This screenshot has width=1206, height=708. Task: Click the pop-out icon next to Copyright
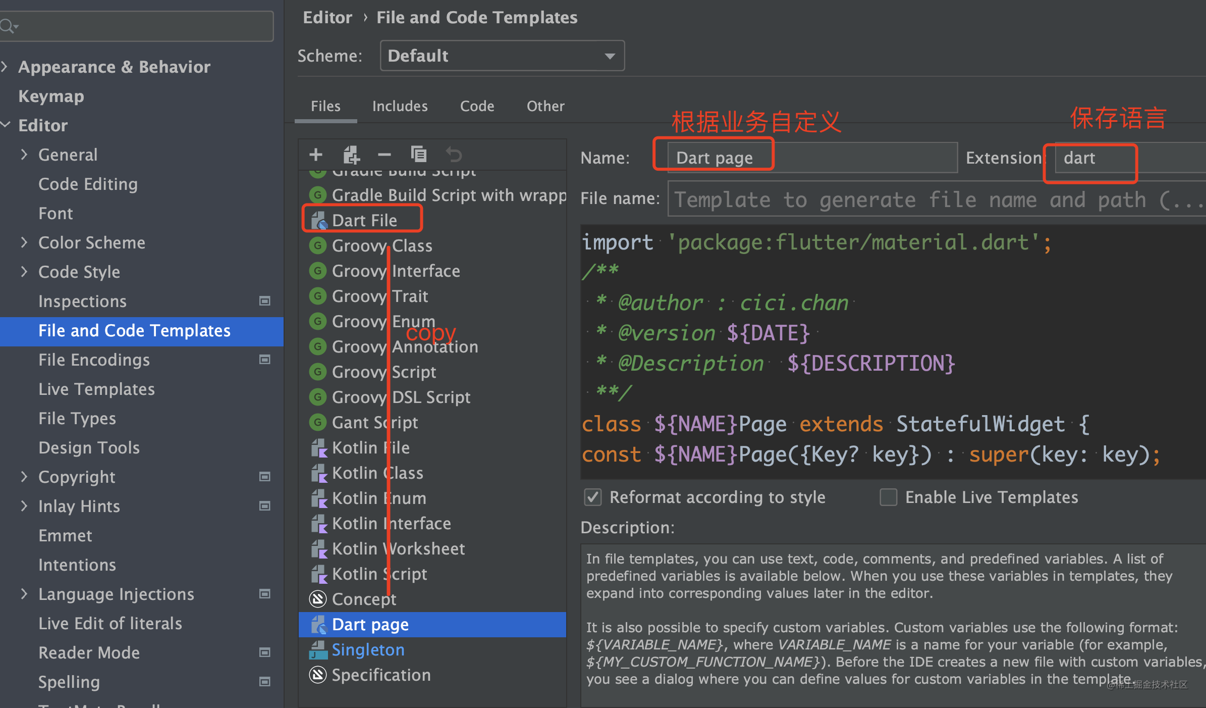[x=265, y=477]
